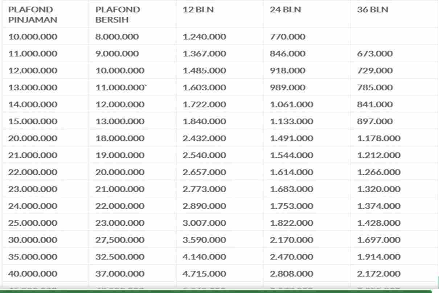Click the 4.140.000 installment cell

tap(204, 257)
